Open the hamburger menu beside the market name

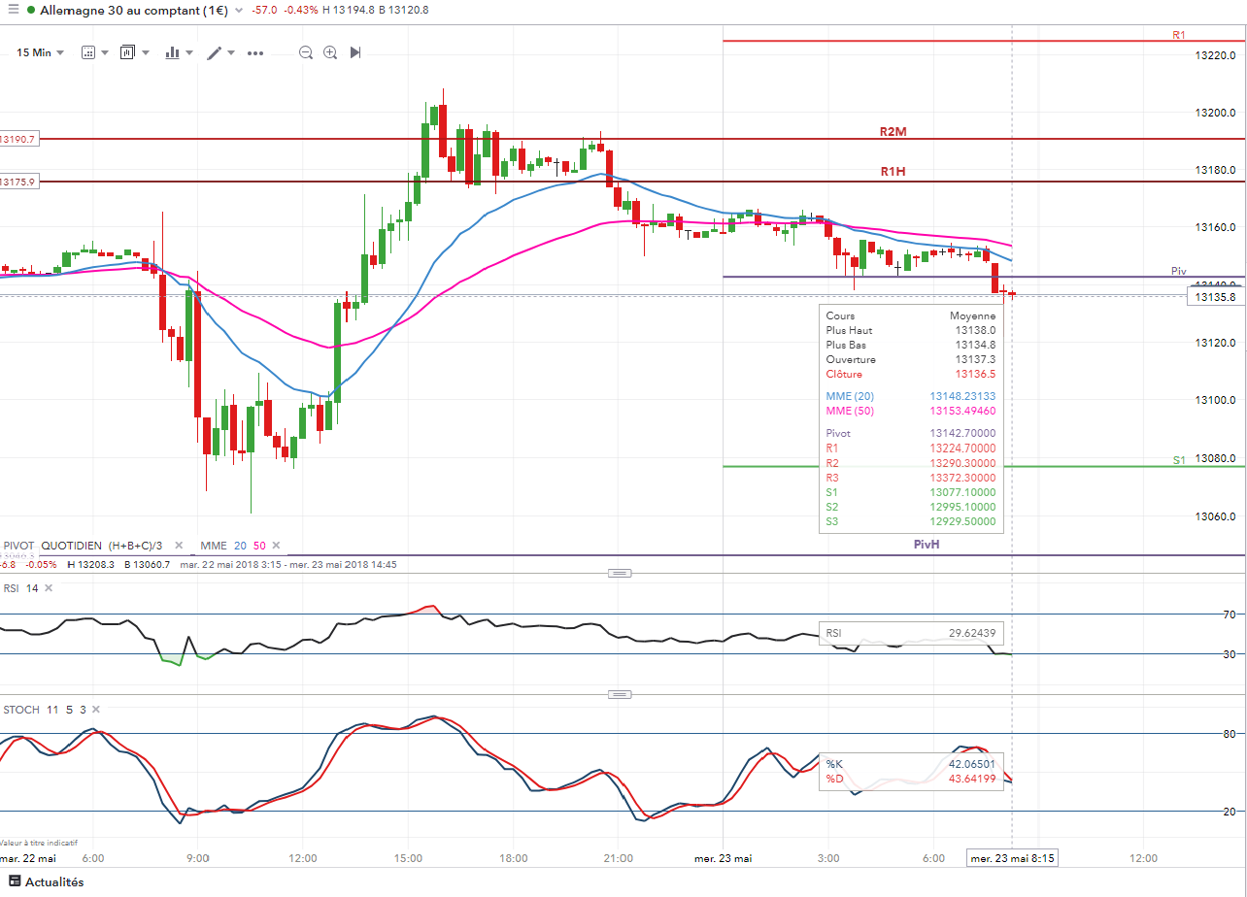click(x=12, y=10)
